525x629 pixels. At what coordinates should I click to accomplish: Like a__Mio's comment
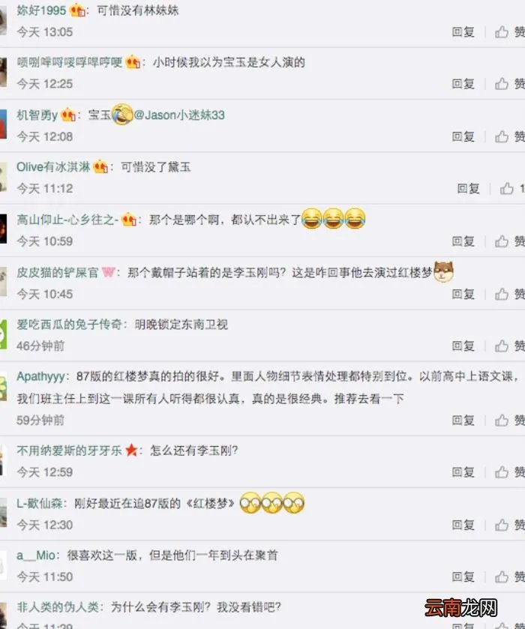click(510, 577)
